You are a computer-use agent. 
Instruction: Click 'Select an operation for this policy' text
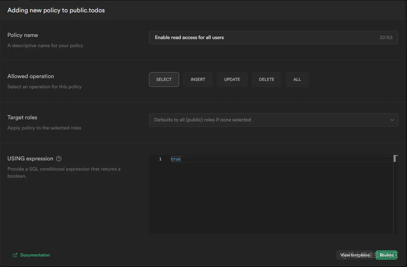click(44, 87)
